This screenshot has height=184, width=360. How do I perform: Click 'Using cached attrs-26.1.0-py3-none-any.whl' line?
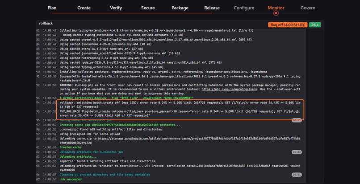pyautogui.click(x=101, y=49)
